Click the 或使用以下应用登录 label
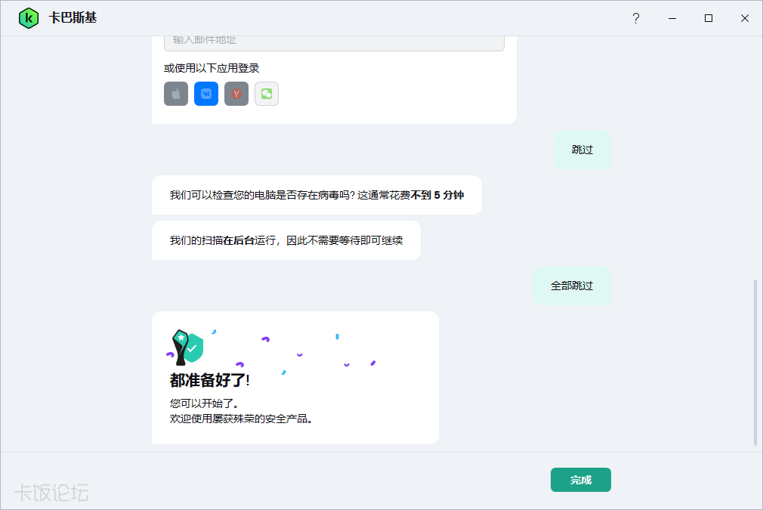763x510 pixels. tap(212, 68)
